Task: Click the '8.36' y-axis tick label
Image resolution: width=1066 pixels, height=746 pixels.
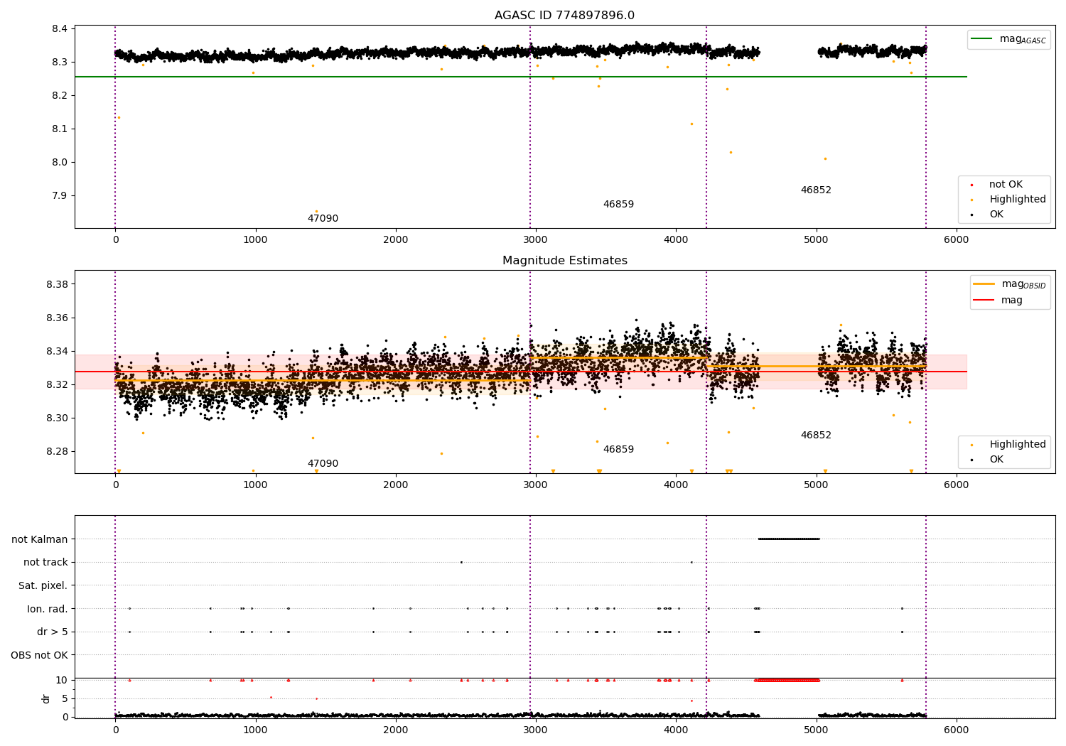Action: 57,318
